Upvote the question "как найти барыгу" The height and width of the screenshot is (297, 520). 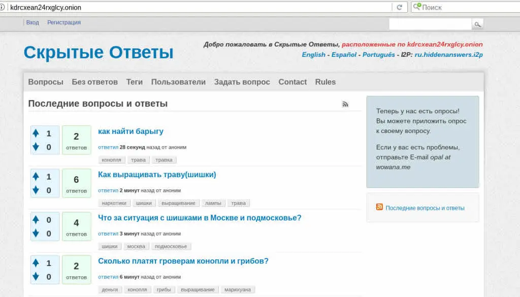tap(35, 132)
